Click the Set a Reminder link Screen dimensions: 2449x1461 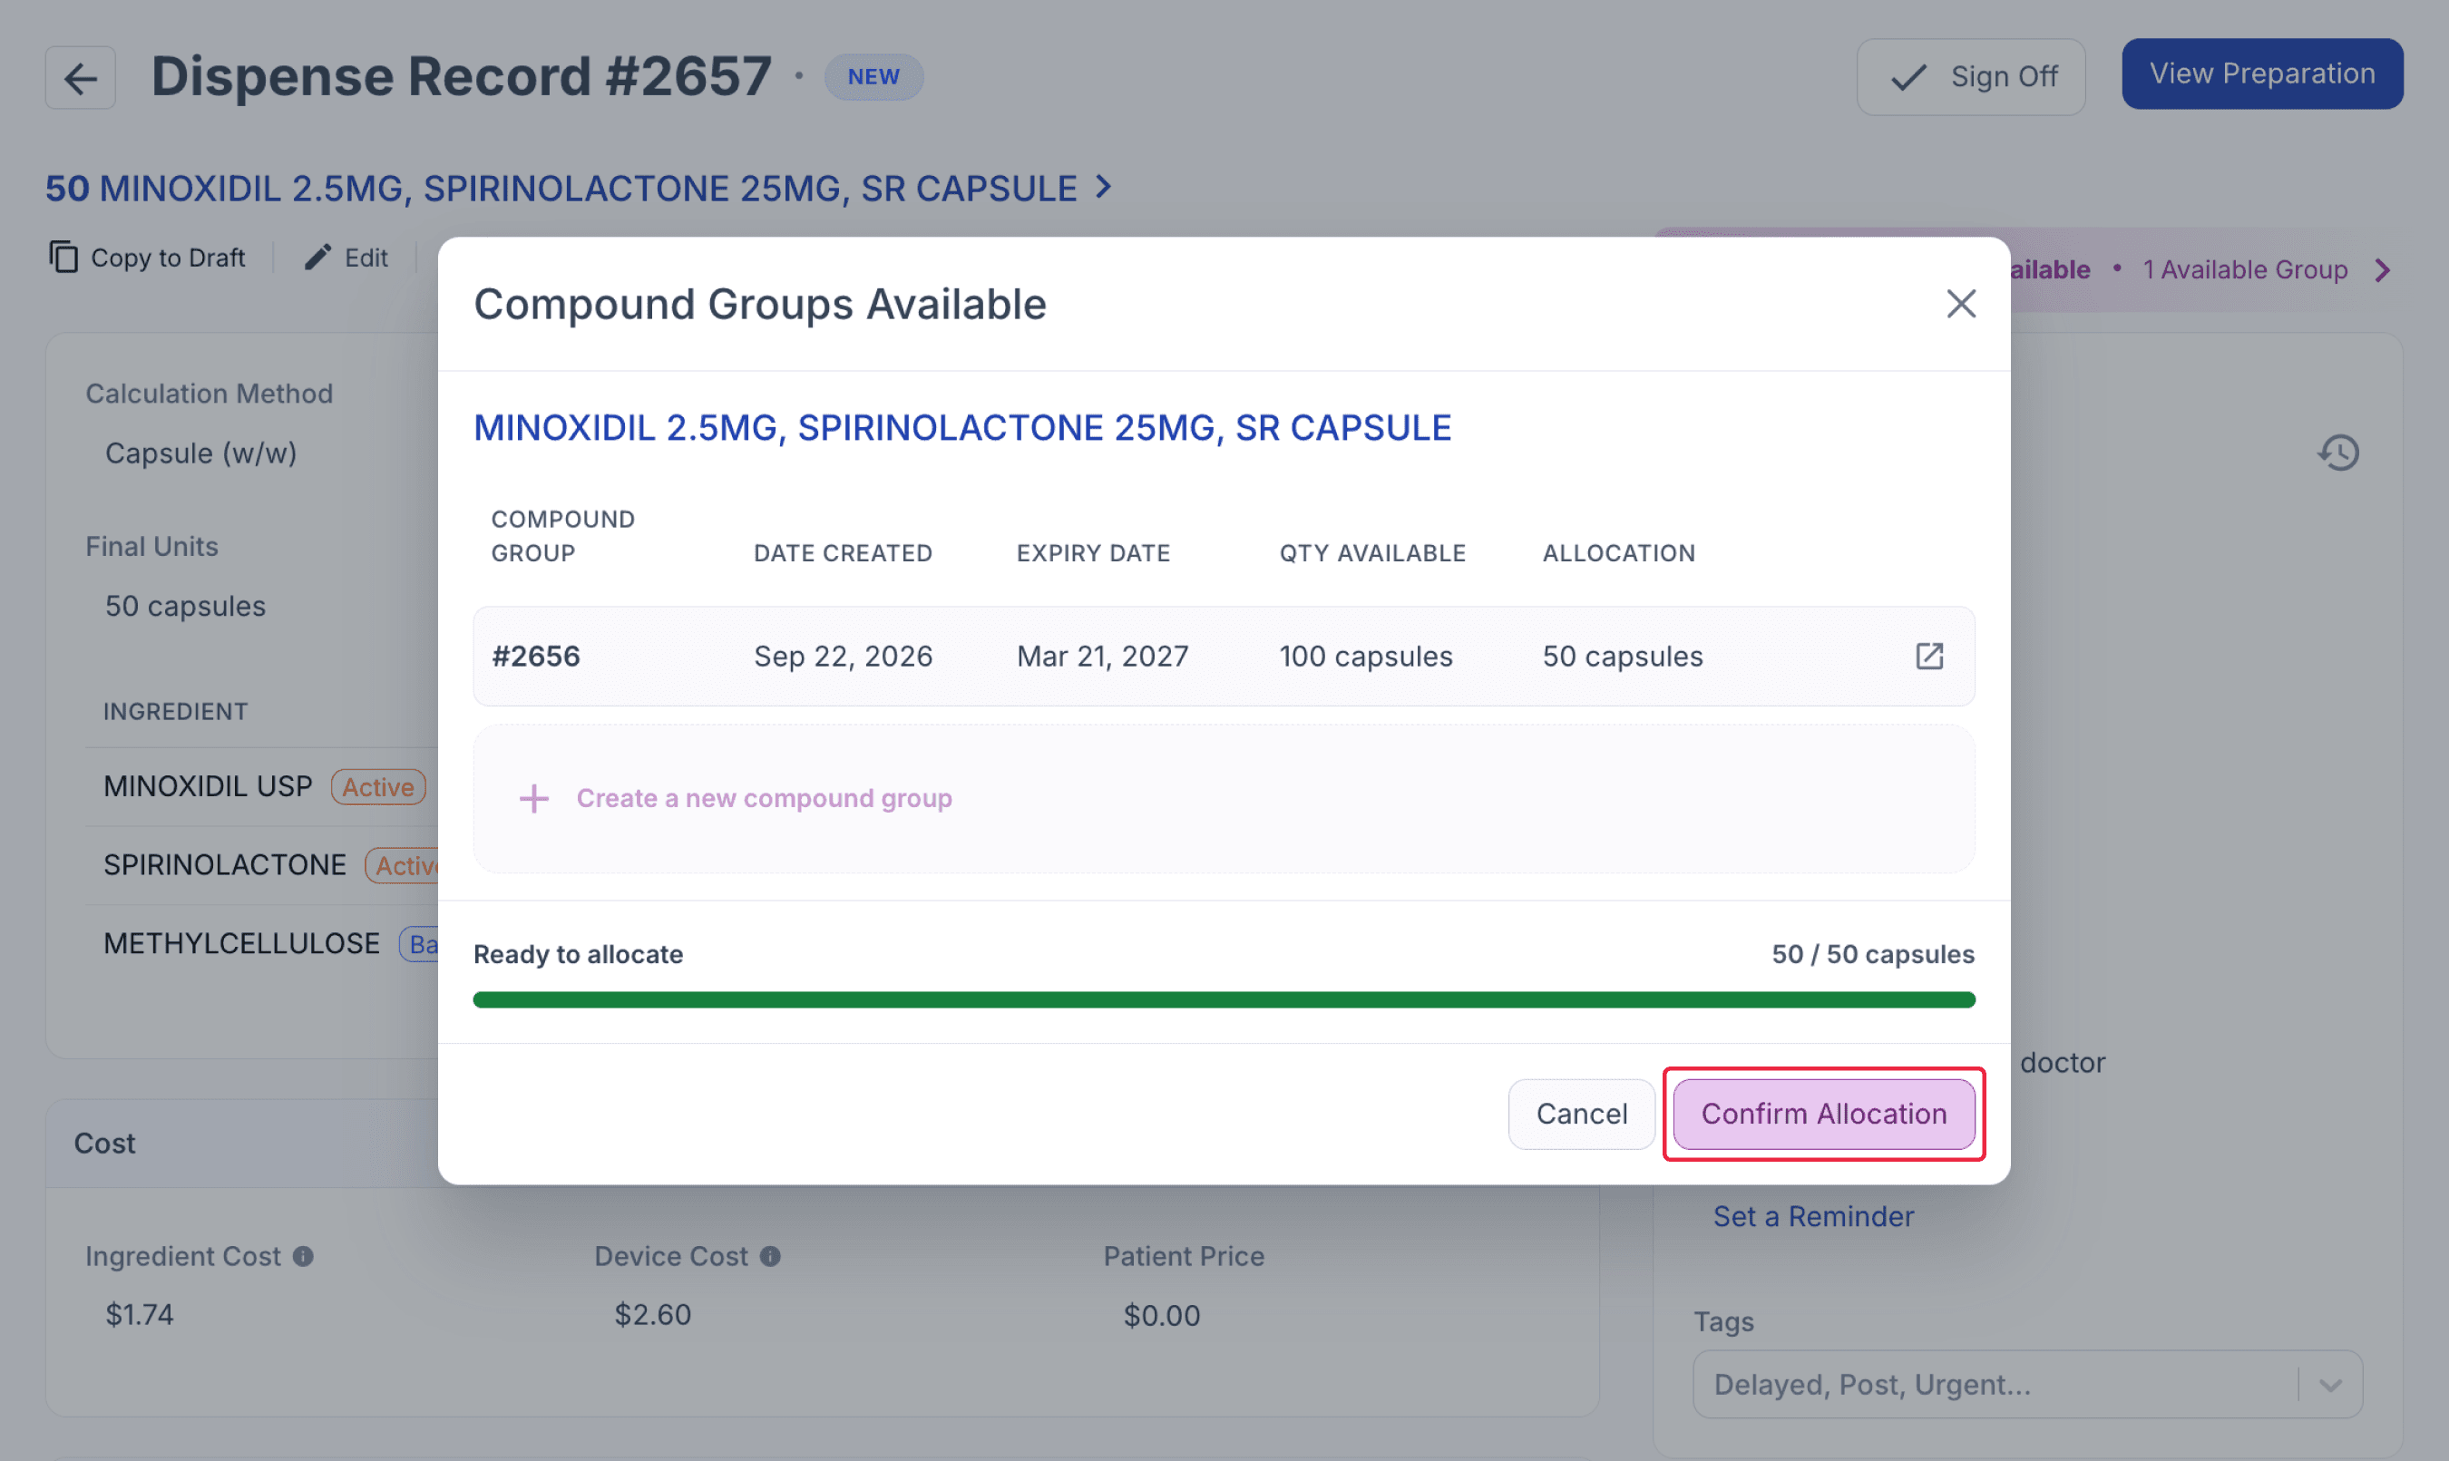(1813, 1217)
